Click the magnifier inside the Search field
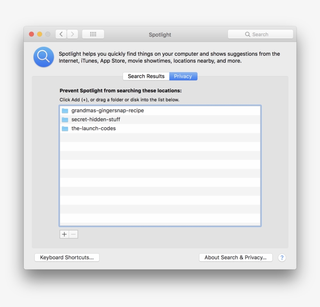 click(247, 34)
